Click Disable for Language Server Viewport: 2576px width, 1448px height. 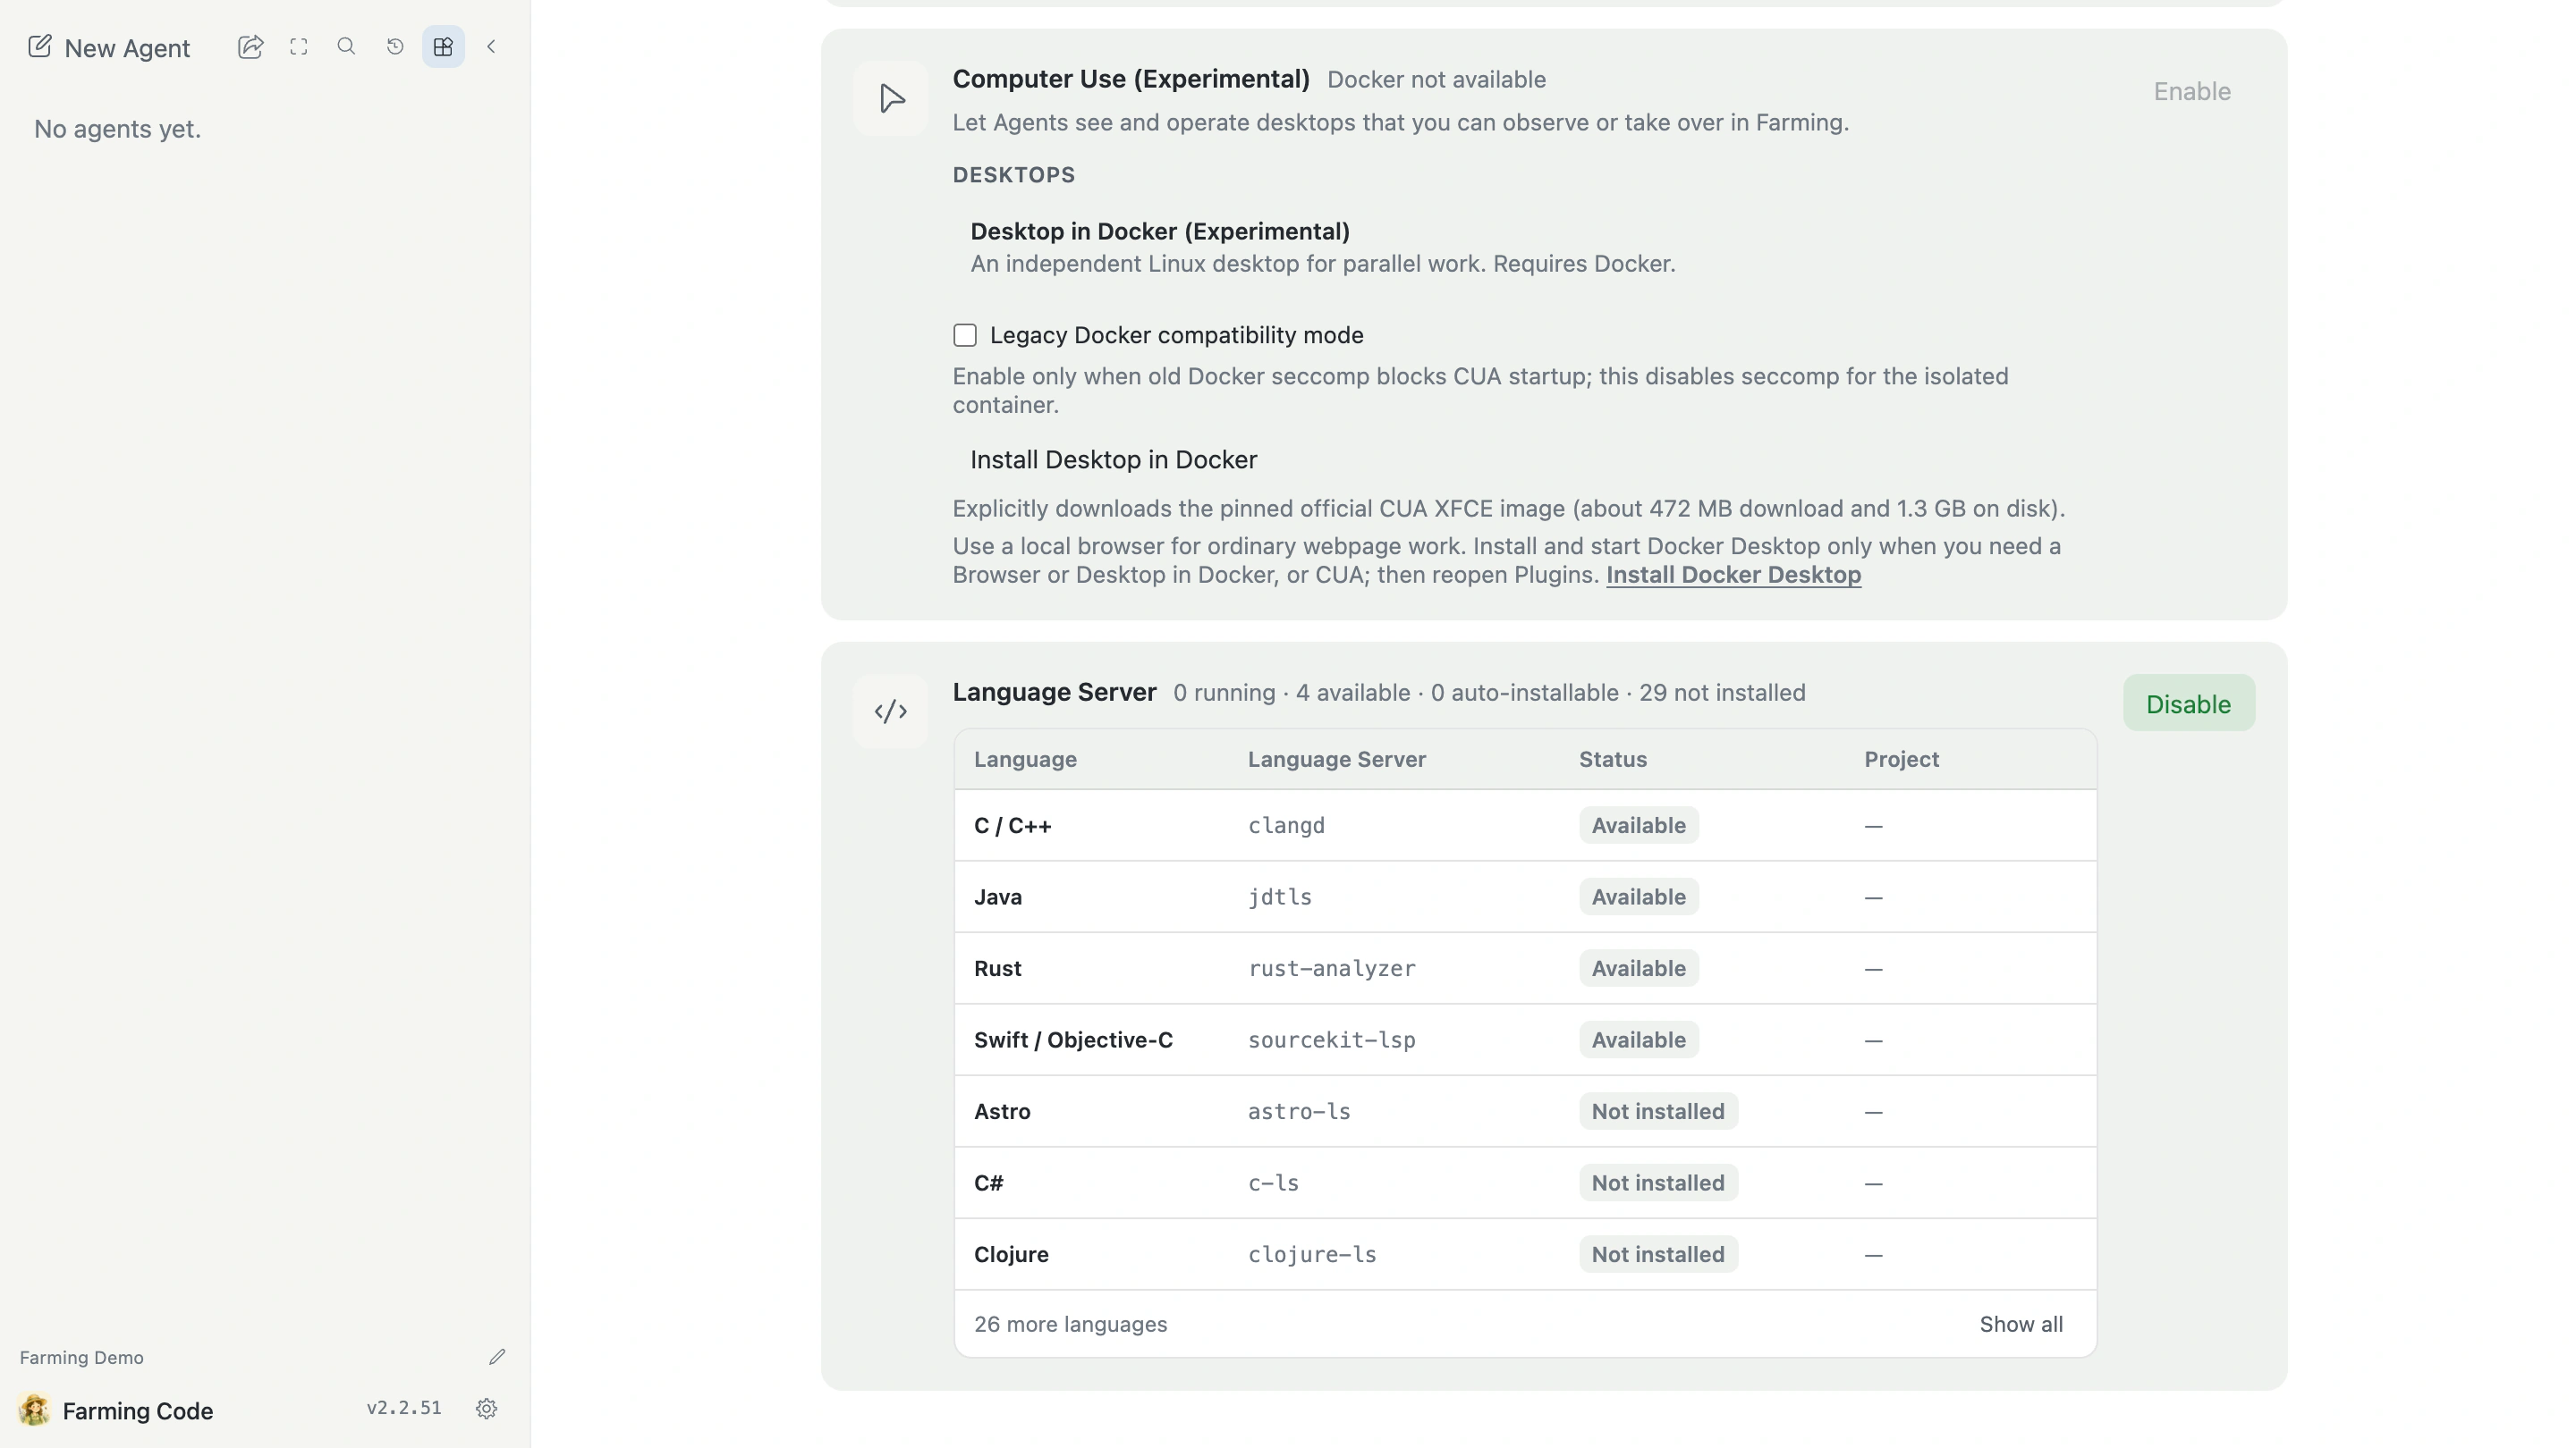(x=2189, y=703)
